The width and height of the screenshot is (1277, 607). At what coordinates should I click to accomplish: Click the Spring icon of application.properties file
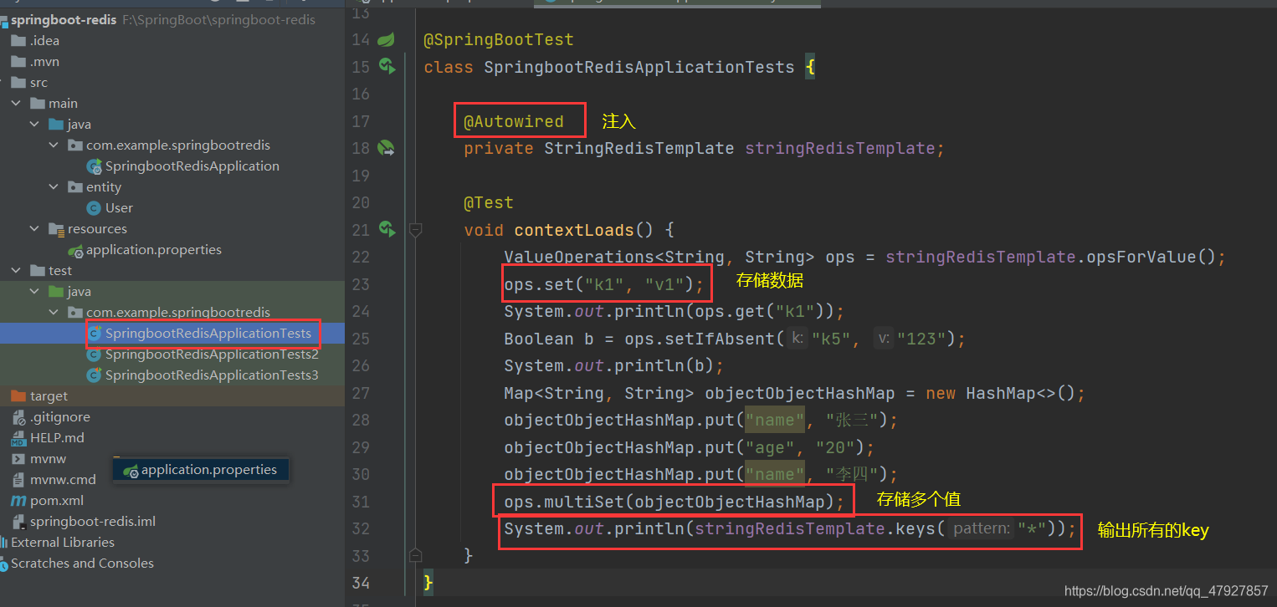click(76, 250)
